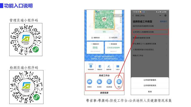Select 学生/教职工个人健康情况采集

tap(150, 44)
